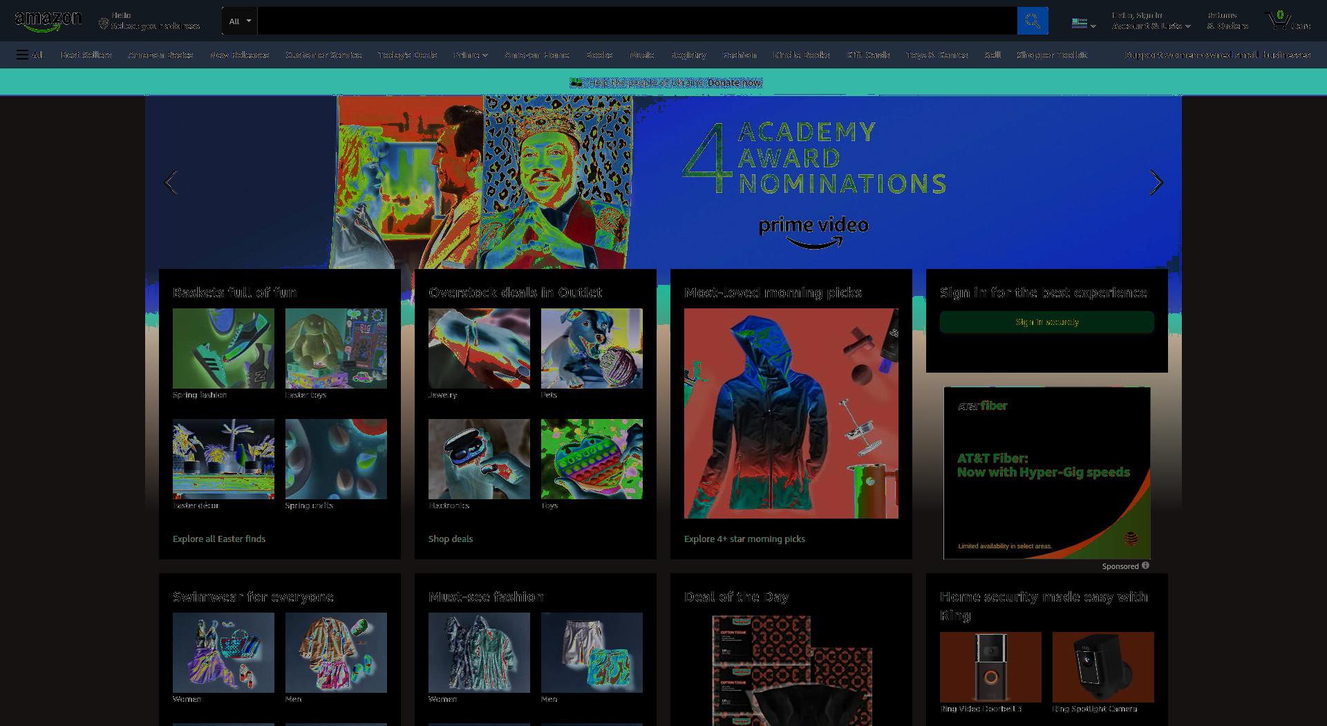This screenshot has height=726, width=1327.
Task: Click Support women-owned small businesses link
Action: point(1218,55)
